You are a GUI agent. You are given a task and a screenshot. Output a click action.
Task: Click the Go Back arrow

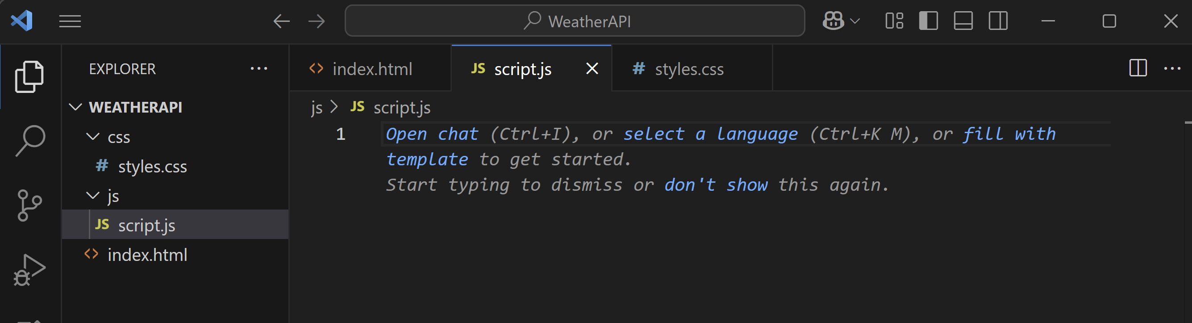point(281,21)
